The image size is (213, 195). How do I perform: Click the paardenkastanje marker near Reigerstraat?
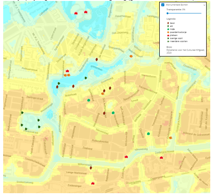[131, 56]
